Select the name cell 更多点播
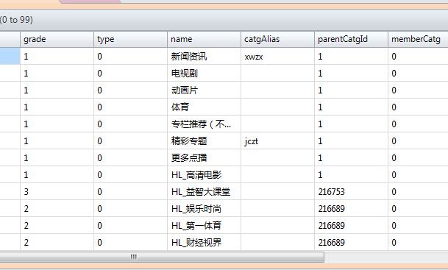 (x=204, y=157)
